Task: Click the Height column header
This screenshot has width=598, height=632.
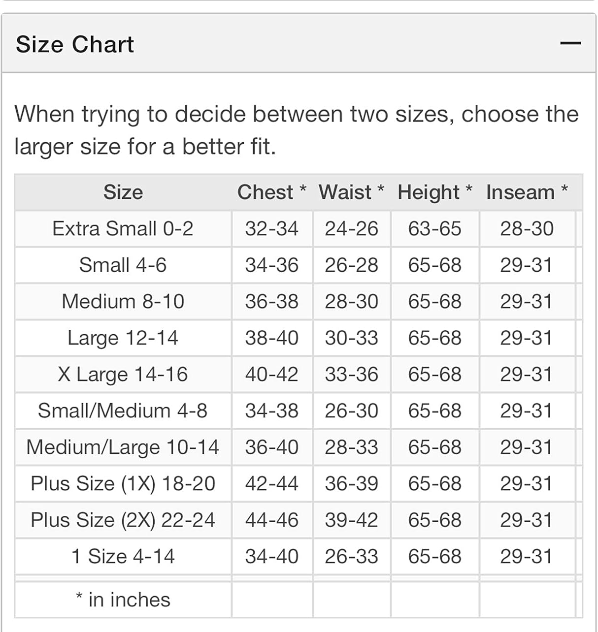Action: (x=434, y=192)
